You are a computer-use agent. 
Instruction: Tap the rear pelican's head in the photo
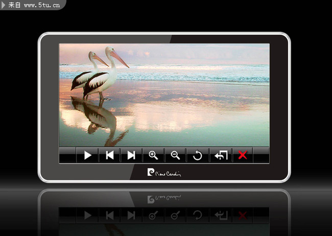point(92,55)
